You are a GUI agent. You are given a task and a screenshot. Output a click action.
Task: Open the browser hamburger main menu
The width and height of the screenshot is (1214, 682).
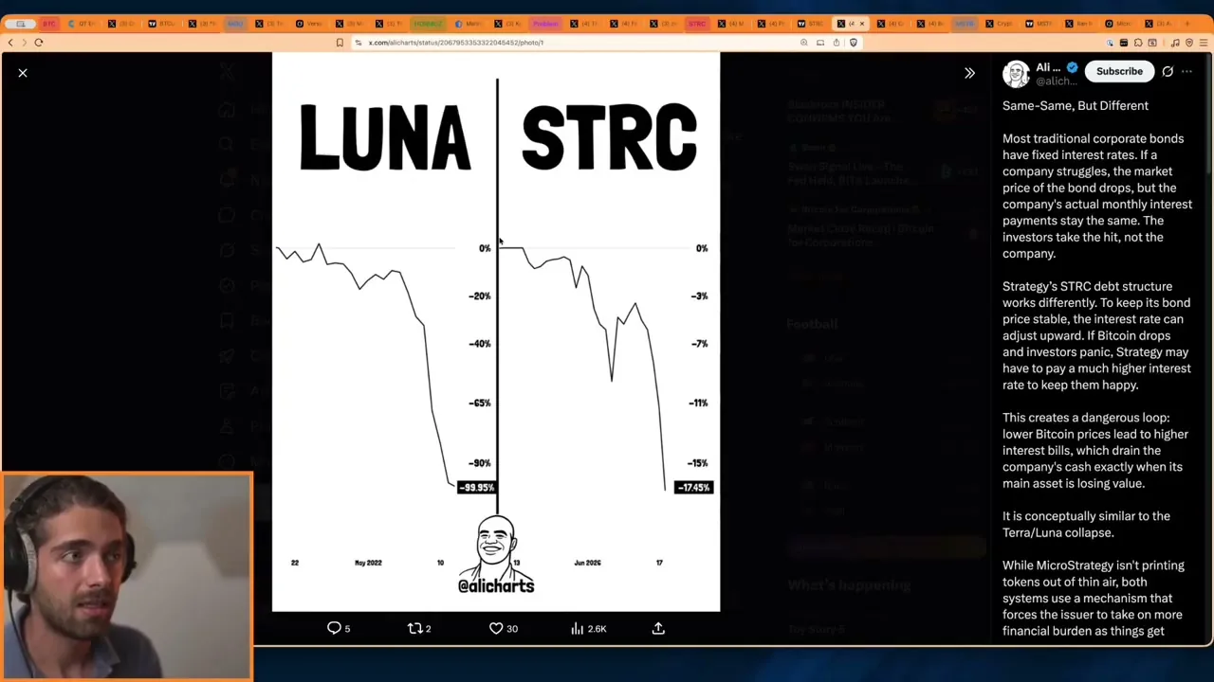coord(1204,43)
